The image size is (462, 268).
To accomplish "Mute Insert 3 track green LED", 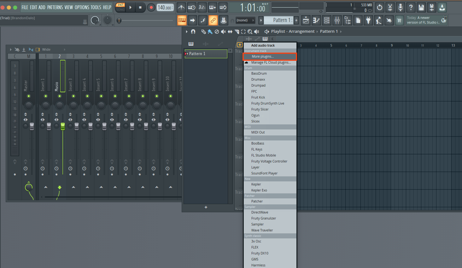I will click(73, 96).
